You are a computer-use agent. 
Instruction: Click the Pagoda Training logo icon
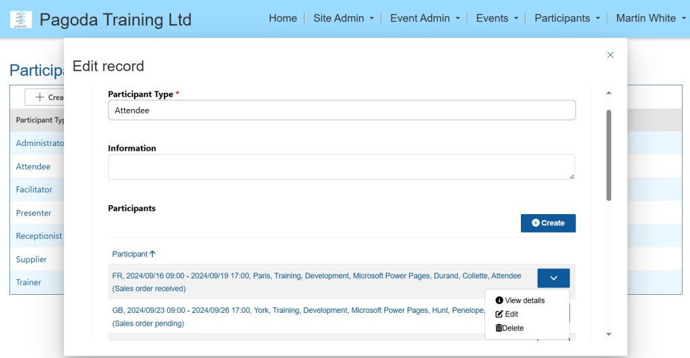tap(21, 20)
